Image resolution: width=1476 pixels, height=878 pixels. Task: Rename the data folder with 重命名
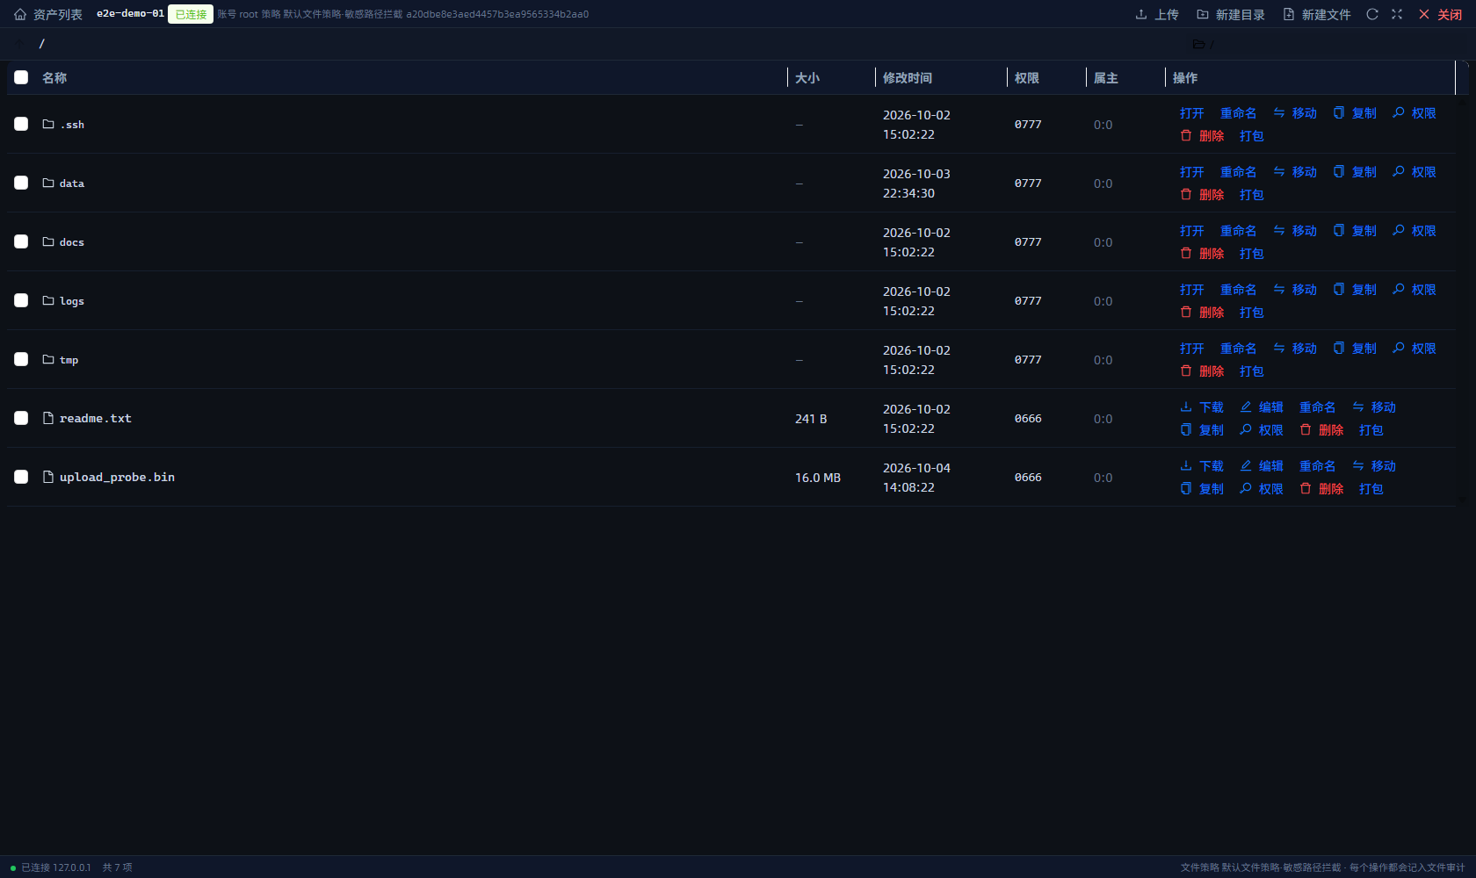click(1239, 172)
